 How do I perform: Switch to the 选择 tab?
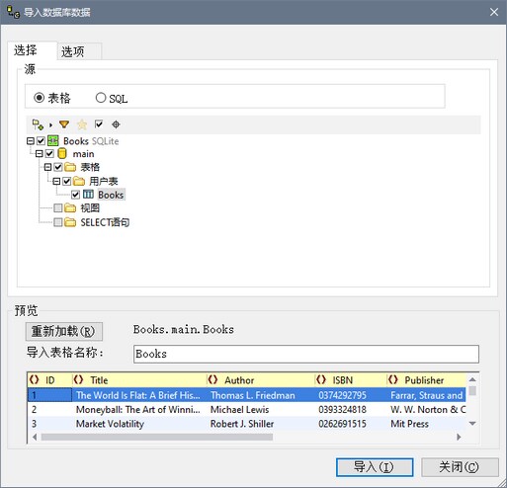26,50
